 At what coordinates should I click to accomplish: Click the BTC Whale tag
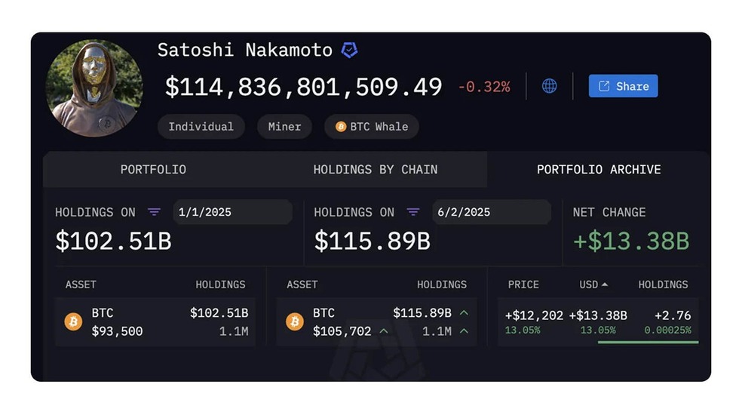pos(372,127)
